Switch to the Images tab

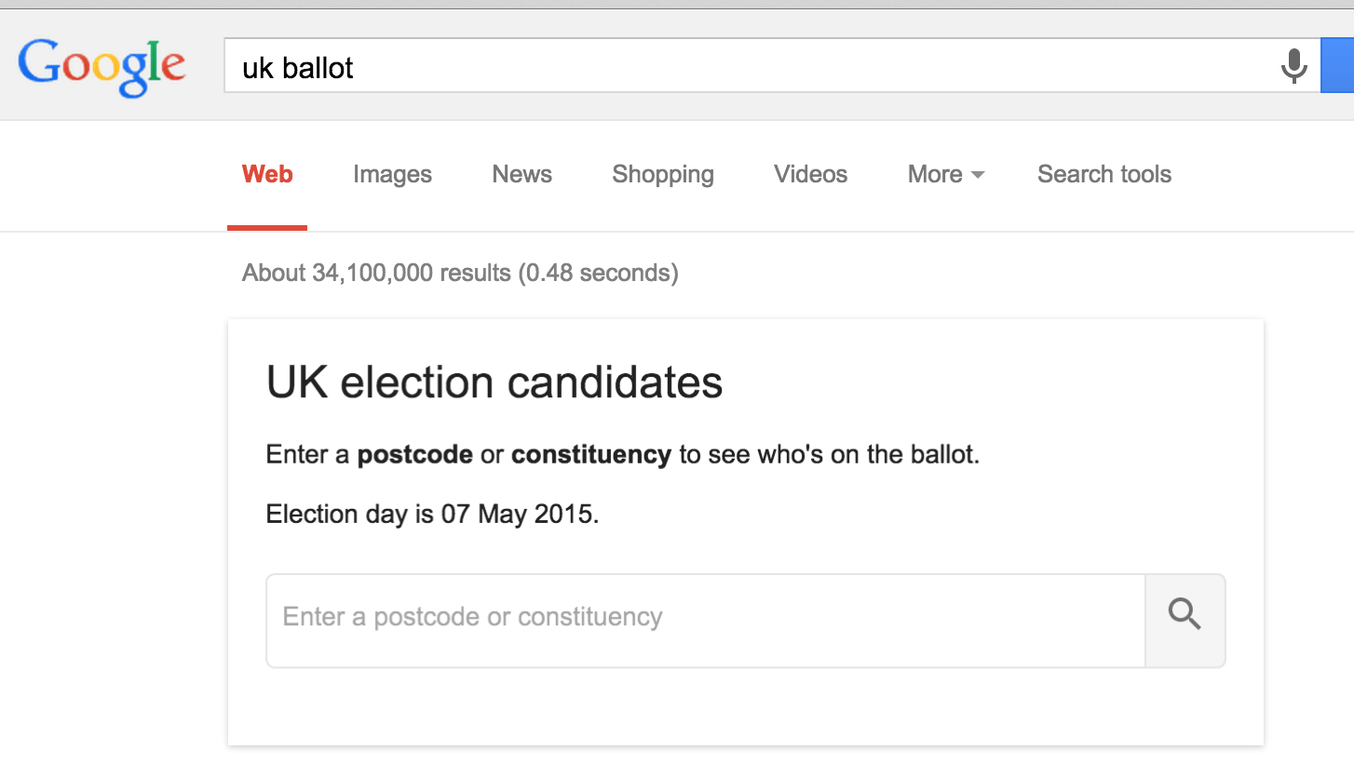[392, 175]
